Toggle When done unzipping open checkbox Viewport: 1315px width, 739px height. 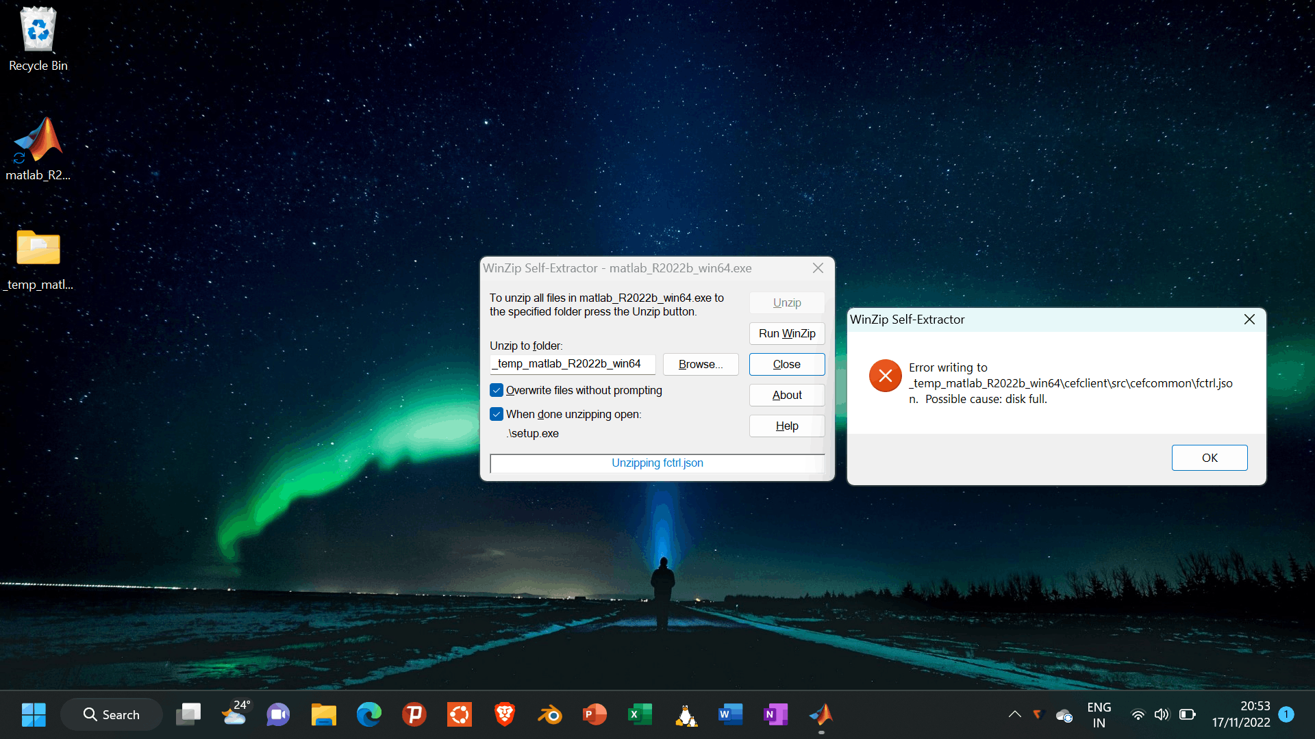click(497, 414)
